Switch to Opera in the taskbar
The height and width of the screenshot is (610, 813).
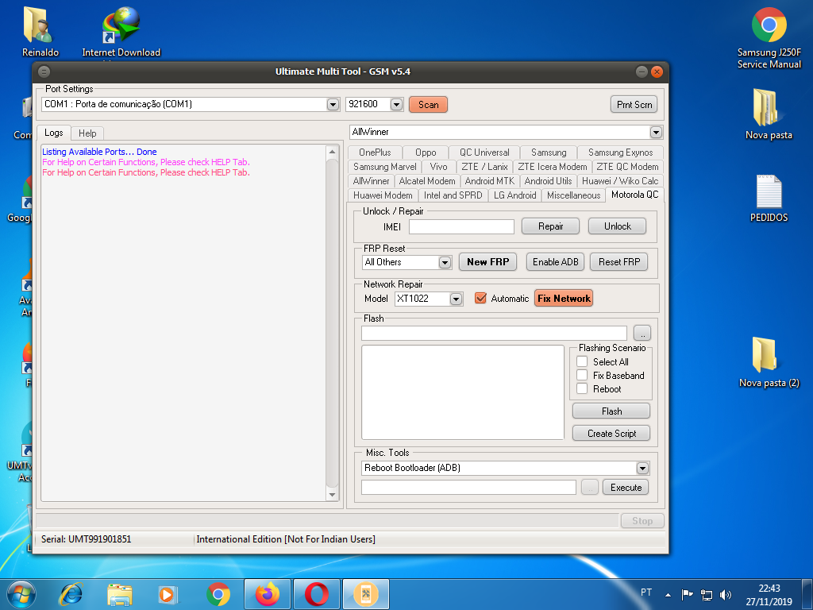316,594
